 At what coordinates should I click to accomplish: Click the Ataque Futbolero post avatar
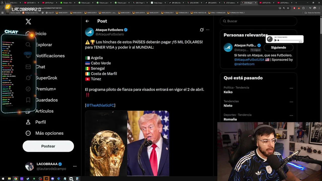coord(89,32)
